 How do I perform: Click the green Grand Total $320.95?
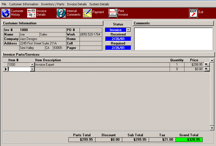[189, 140]
